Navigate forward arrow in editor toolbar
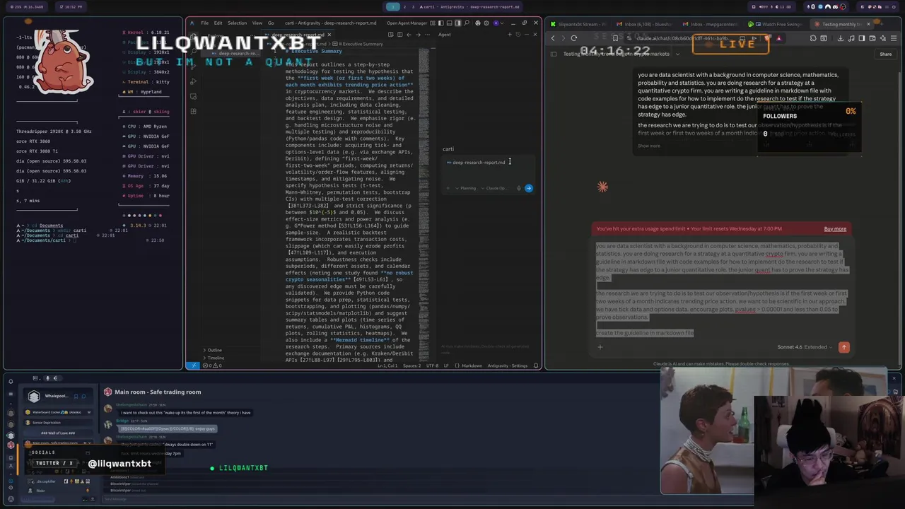Viewport: 905px width, 509px height. 419,35
